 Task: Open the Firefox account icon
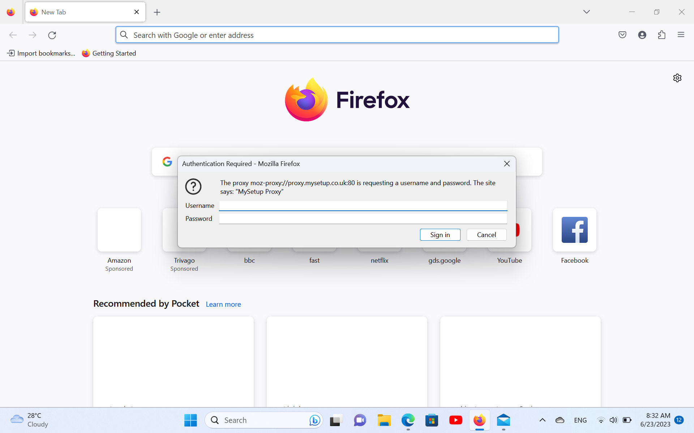point(642,35)
